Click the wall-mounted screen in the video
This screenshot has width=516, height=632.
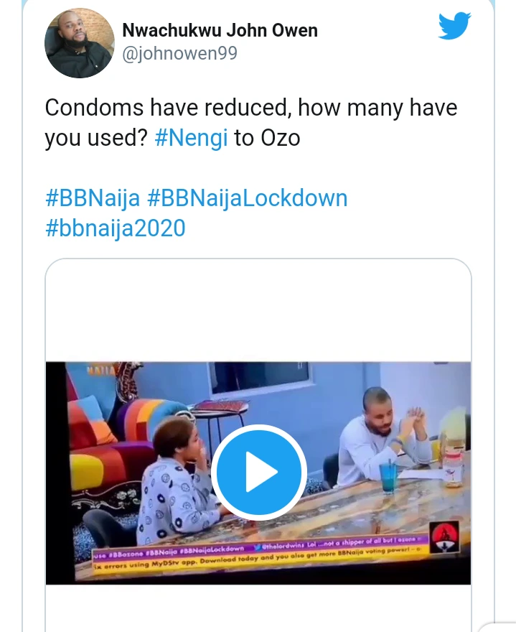point(261,378)
